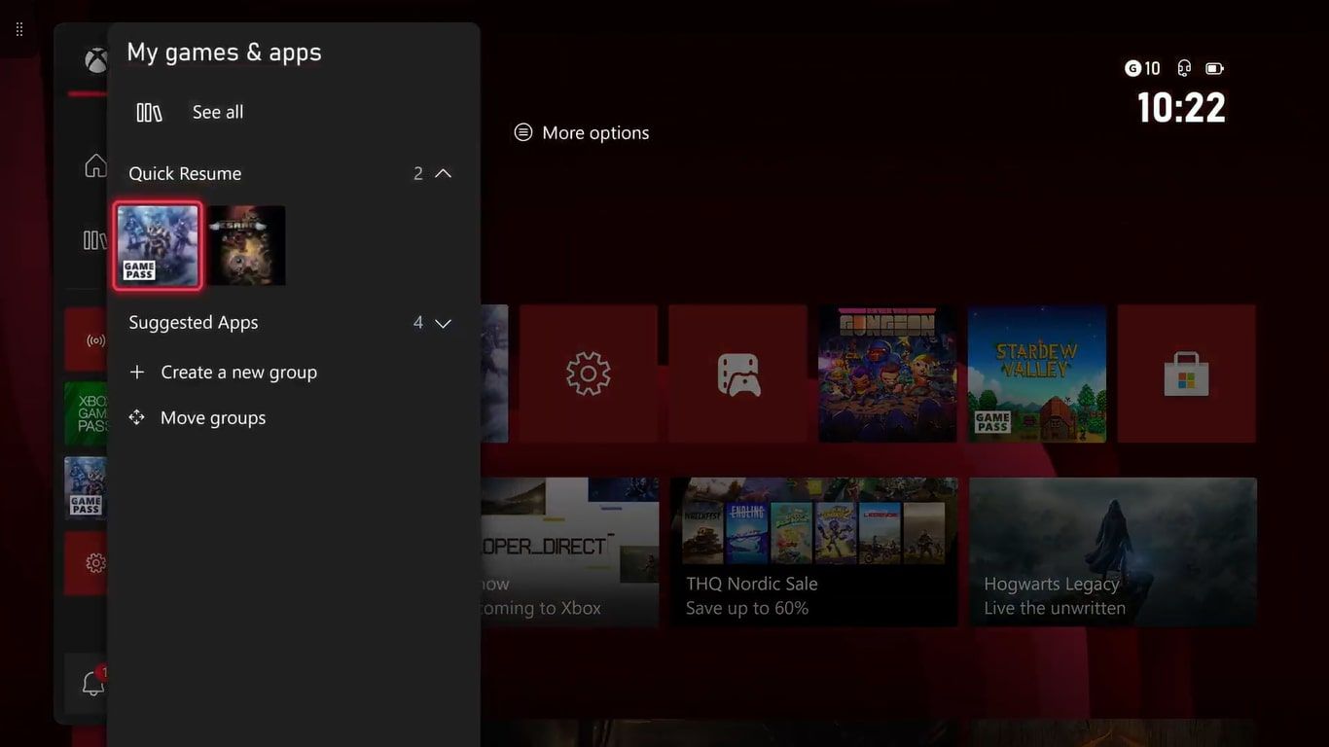The height and width of the screenshot is (747, 1329).
Task: Choose Create a new group
Action: pyautogui.click(x=239, y=373)
